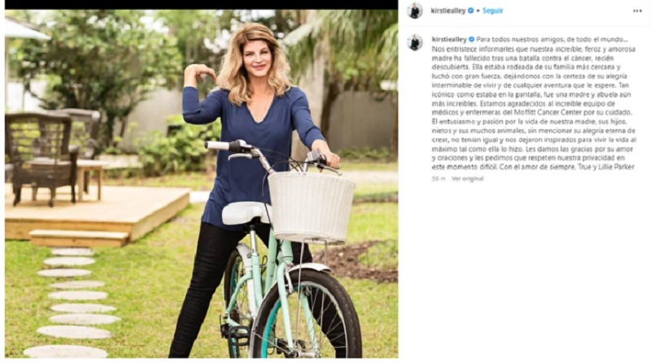Click the wooden chair on the deck in the photo
Image resolution: width=651 pixels, height=363 pixels.
tap(41, 158)
